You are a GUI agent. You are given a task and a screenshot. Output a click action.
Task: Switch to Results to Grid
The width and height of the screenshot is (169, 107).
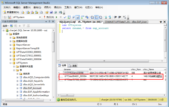[x=96, y=17]
